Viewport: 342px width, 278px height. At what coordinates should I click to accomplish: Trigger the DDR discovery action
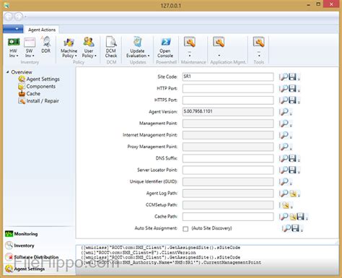[45, 45]
